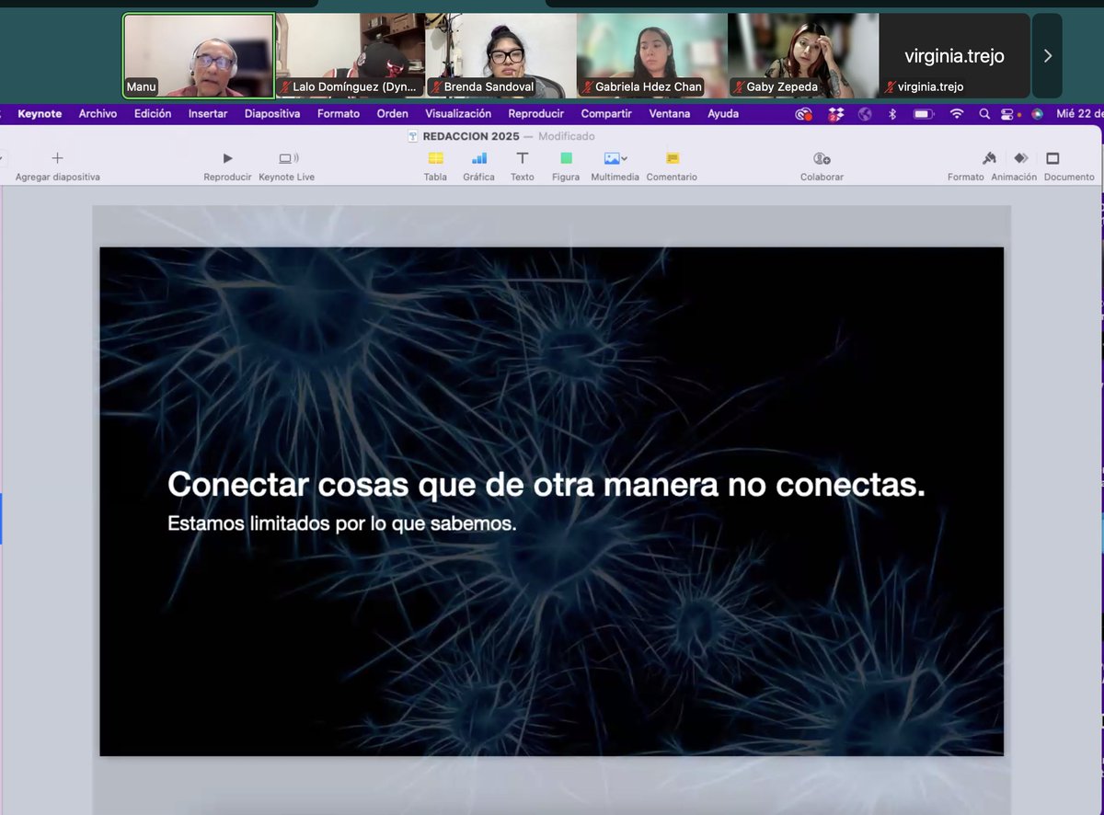Add a new slide with Agregar diapositiva
Image resolution: width=1104 pixels, height=815 pixels.
[x=57, y=166]
